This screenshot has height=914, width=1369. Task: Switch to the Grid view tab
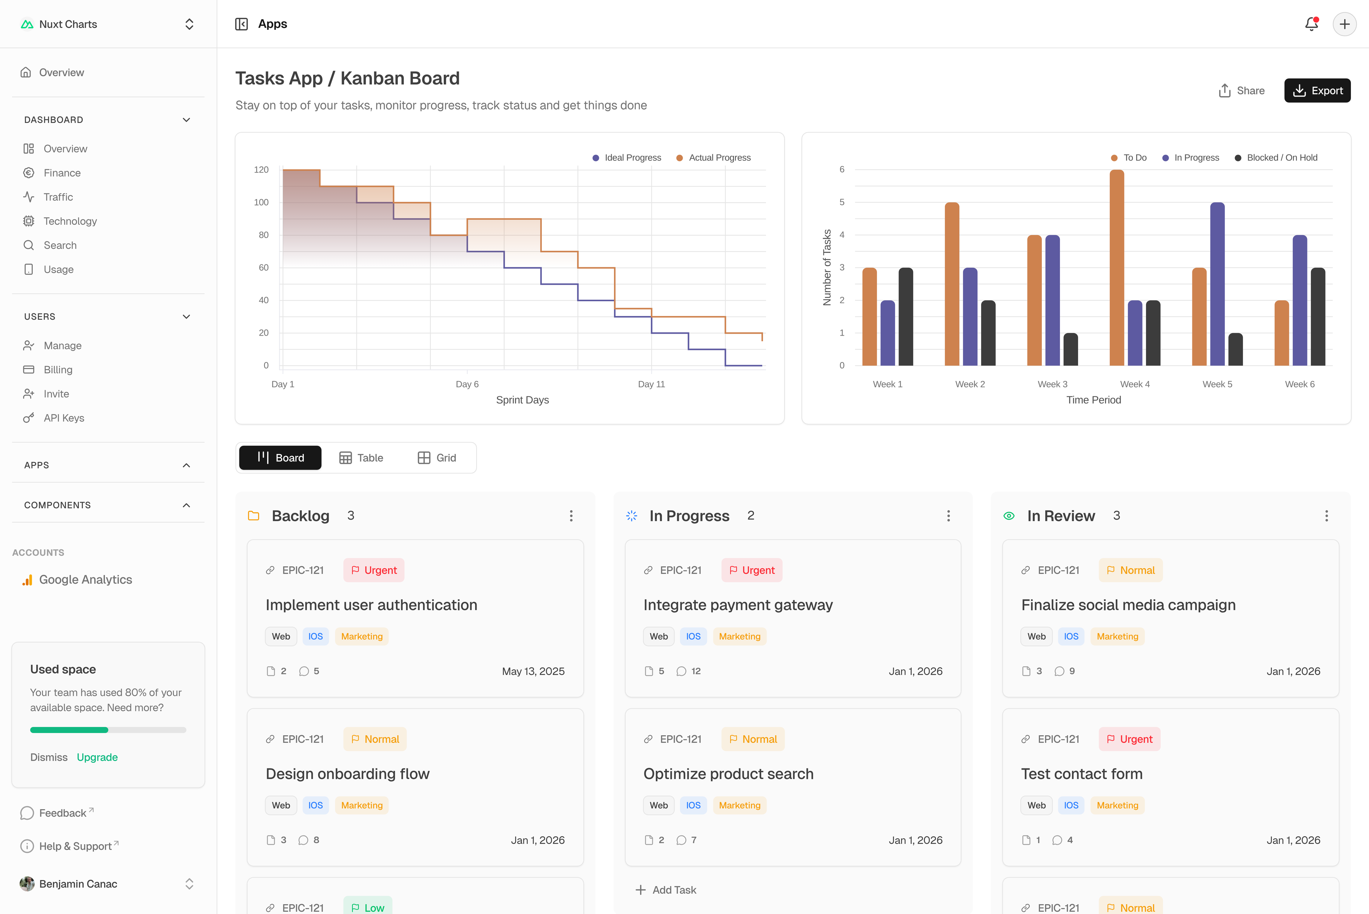point(437,458)
